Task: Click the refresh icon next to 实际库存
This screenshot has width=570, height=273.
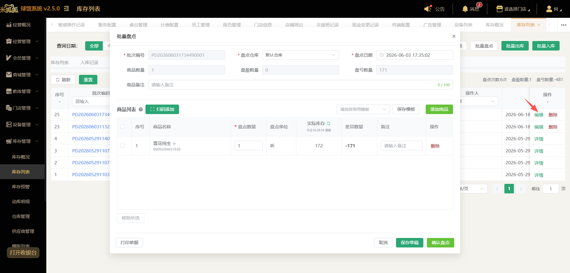Action: pyautogui.click(x=329, y=123)
